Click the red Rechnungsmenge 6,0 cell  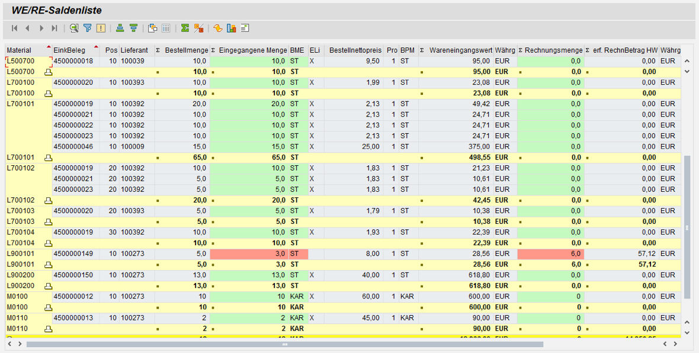point(550,253)
